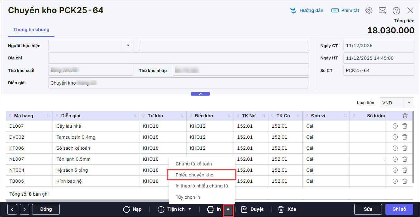Collapse the general info panel chevron

(x=200, y=94)
